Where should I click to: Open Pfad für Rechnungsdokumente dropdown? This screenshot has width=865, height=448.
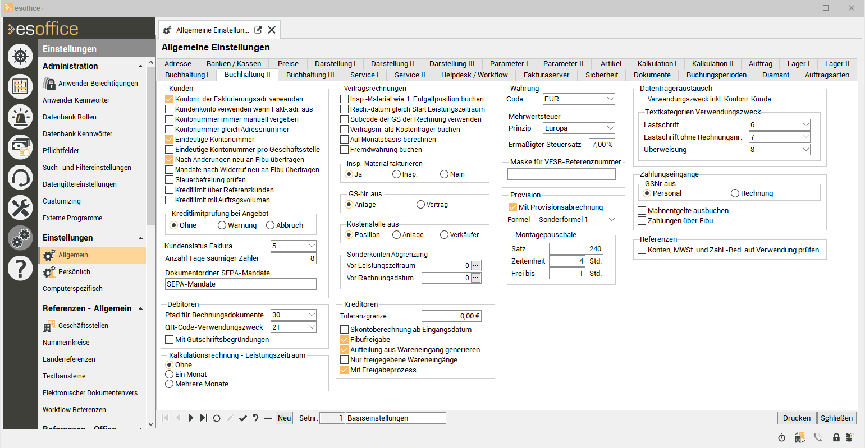pyautogui.click(x=312, y=315)
